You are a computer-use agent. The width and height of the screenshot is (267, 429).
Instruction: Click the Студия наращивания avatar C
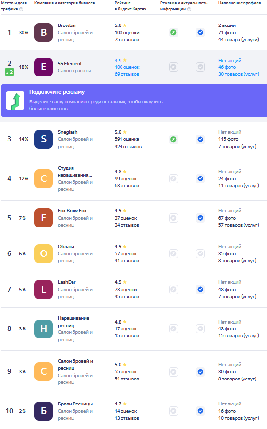coord(44,178)
